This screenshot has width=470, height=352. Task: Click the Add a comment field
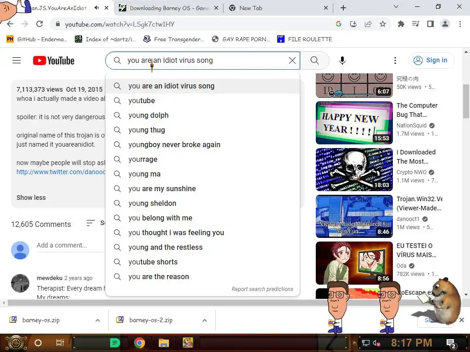pyautogui.click(x=70, y=245)
